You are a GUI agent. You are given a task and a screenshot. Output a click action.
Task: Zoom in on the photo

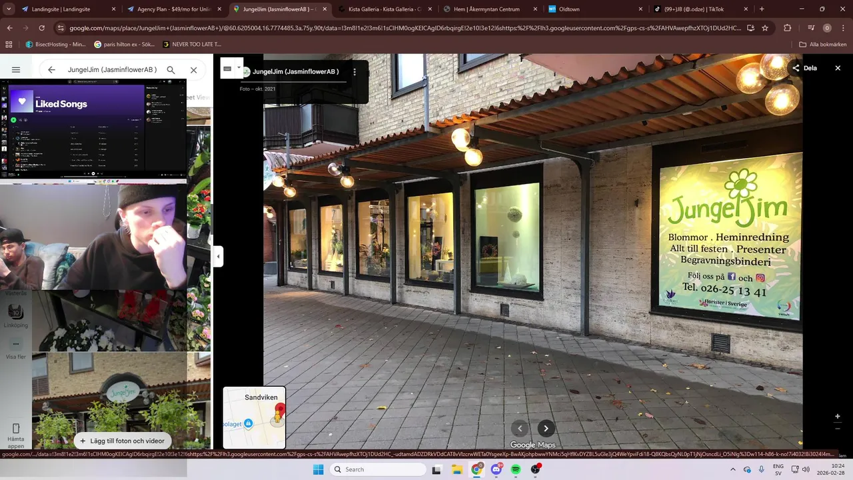[x=838, y=416]
